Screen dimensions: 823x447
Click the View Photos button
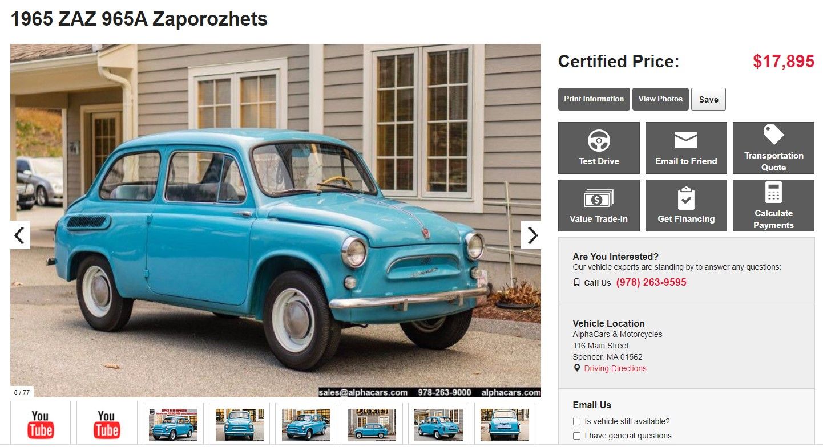tap(660, 99)
